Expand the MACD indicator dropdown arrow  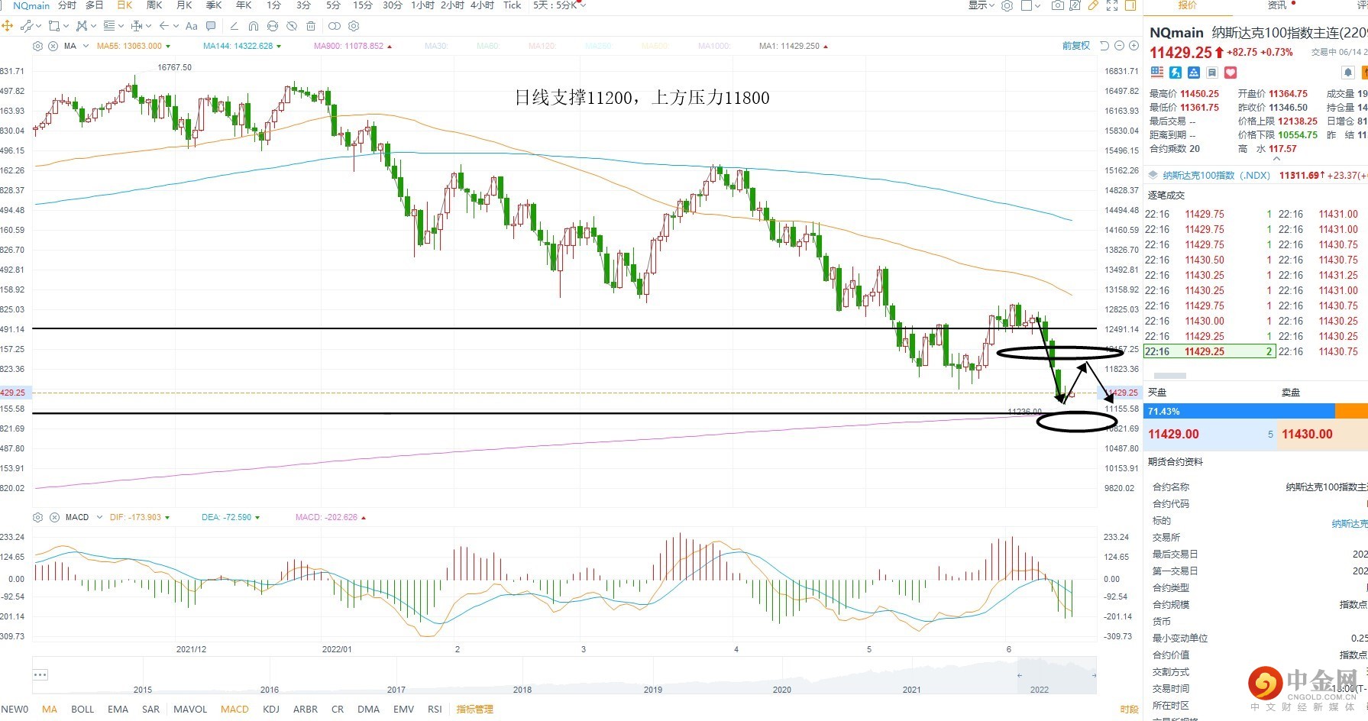[x=100, y=517]
